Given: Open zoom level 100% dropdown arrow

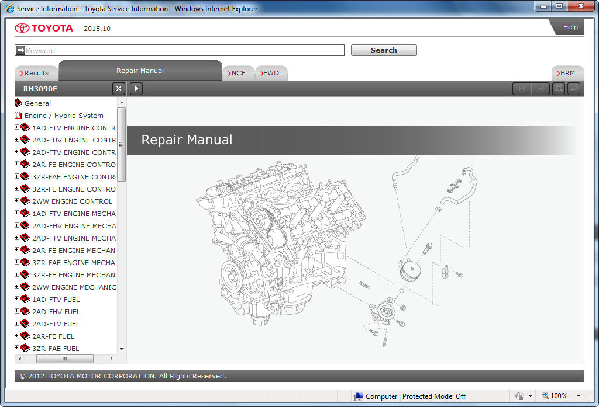Looking at the screenshot, I should pyautogui.click(x=579, y=396).
